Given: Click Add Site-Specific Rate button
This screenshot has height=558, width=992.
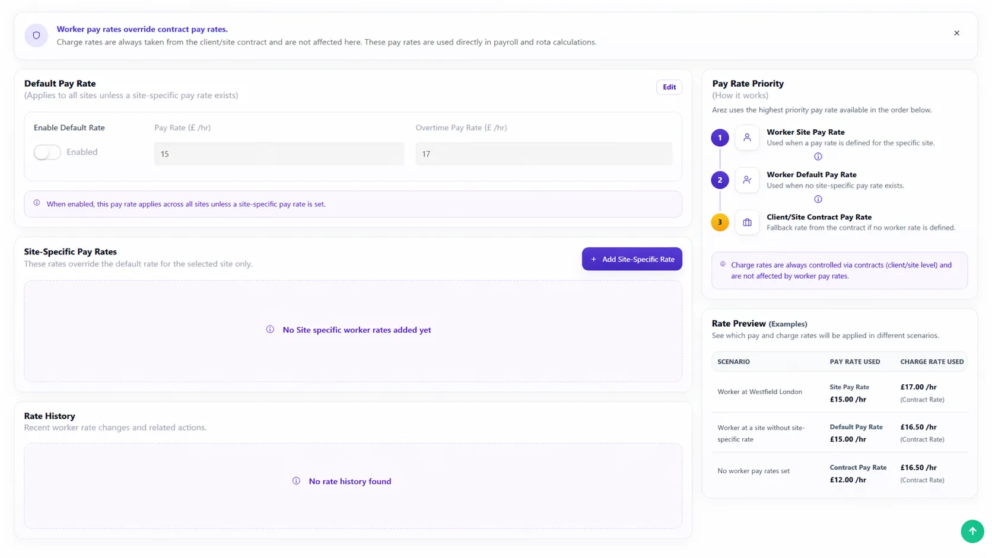Looking at the screenshot, I should (632, 259).
